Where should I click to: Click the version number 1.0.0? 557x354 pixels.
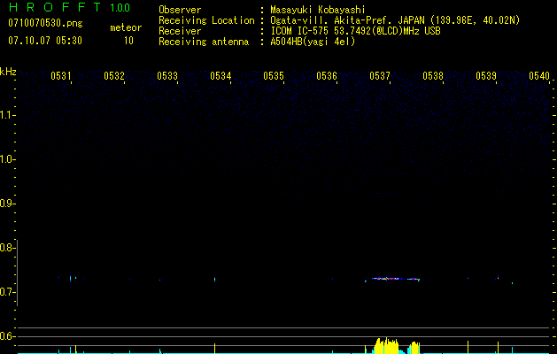(120, 8)
